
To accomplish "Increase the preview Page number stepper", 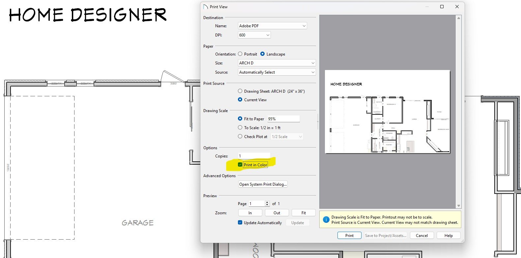I will coord(267,202).
